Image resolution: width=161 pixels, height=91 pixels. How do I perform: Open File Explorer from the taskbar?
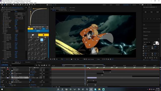coord(99,89)
